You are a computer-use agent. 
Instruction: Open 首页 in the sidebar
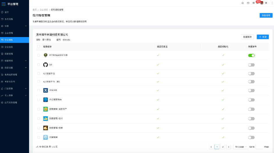[x=15, y=12]
